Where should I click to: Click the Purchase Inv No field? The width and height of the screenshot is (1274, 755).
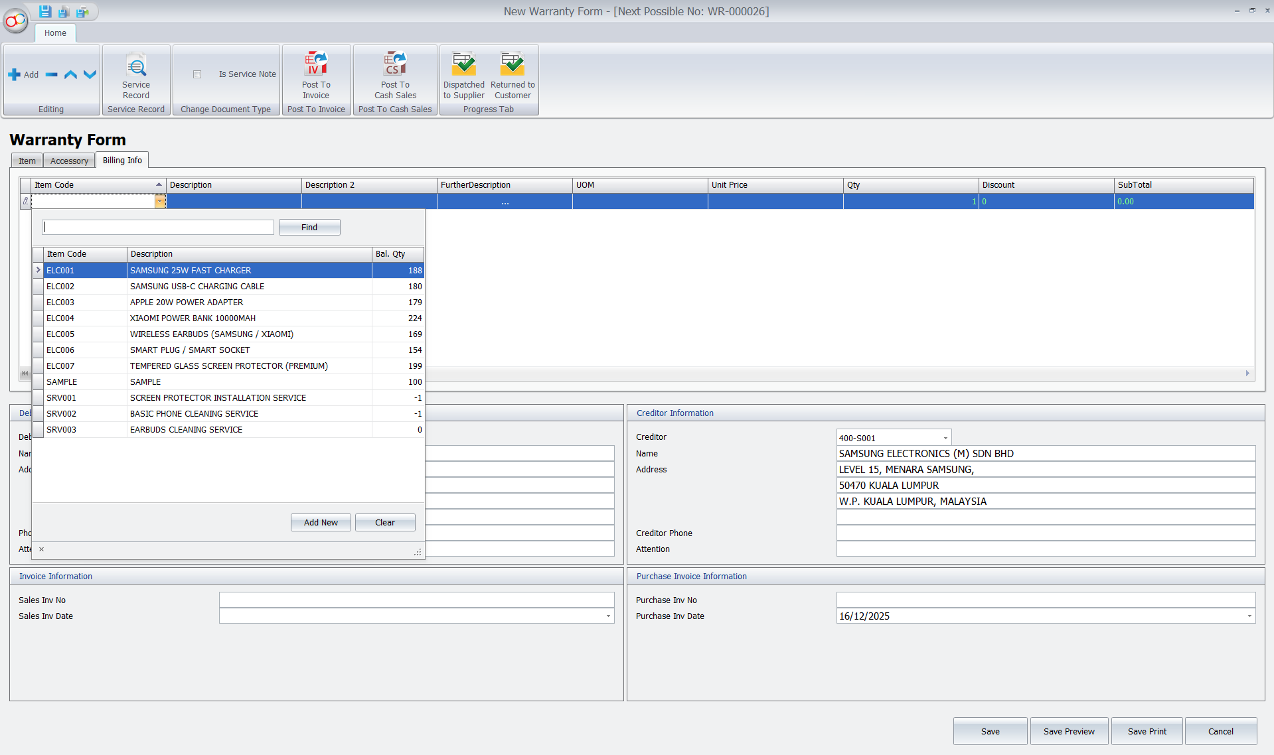tap(1045, 600)
